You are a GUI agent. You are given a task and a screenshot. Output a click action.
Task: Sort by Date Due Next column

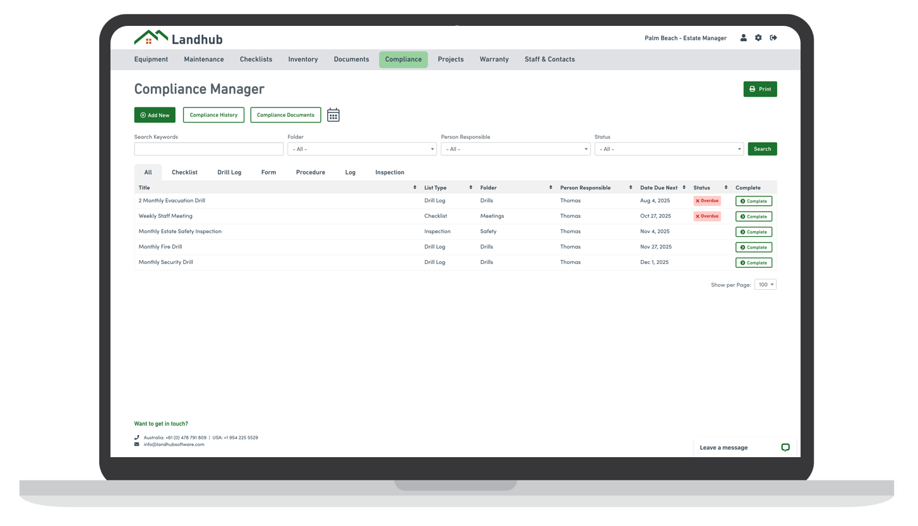[684, 188]
